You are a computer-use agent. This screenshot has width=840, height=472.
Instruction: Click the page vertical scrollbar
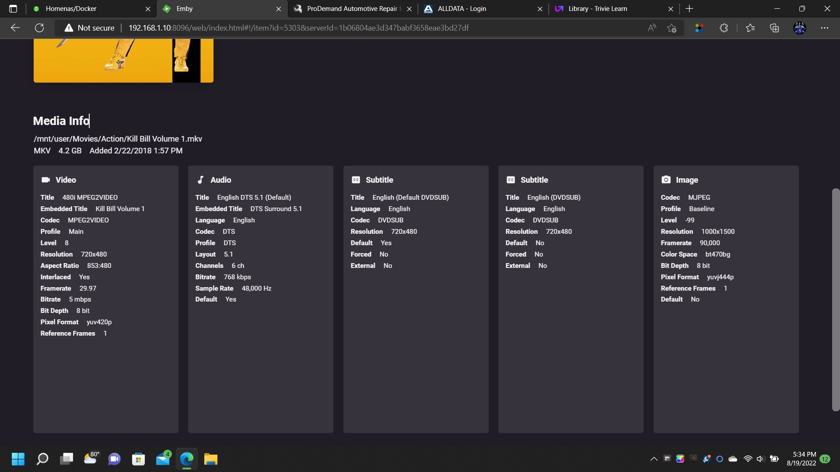point(836,299)
